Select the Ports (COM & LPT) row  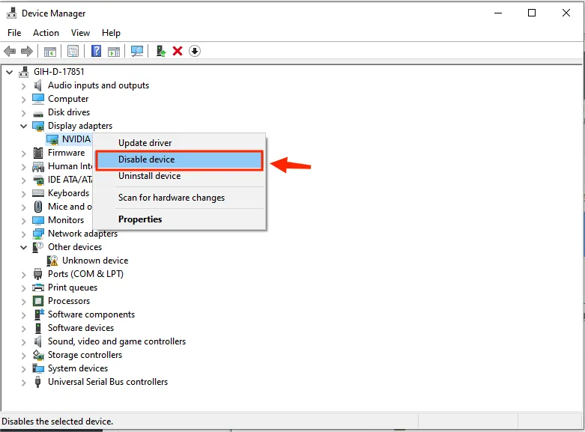(x=85, y=274)
